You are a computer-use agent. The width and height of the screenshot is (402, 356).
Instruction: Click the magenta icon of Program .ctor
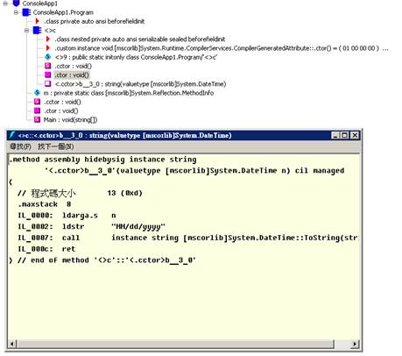click(x=37, y=110)
